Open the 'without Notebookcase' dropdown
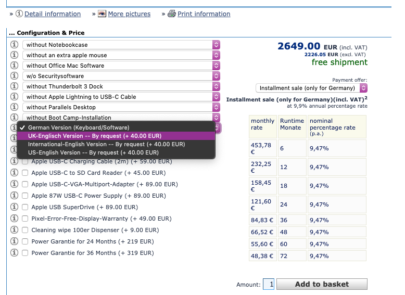405x295 pixels. [x=121, y=45]
